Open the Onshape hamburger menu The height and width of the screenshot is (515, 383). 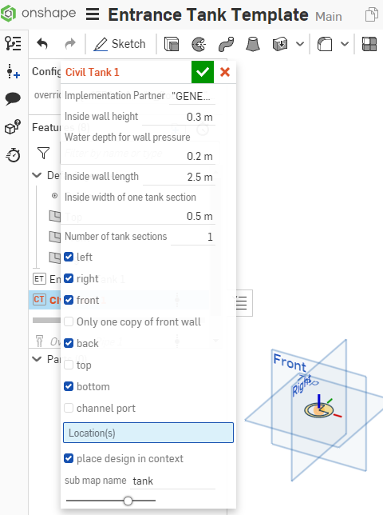click(x=93, y=14)
